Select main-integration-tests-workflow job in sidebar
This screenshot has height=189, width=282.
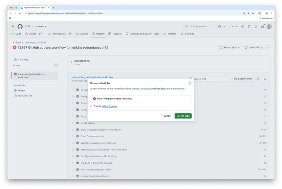point(35,76)
